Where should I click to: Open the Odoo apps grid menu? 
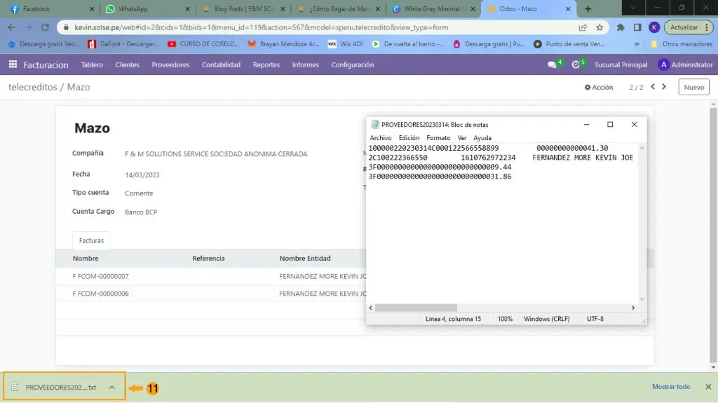point(13,64)
